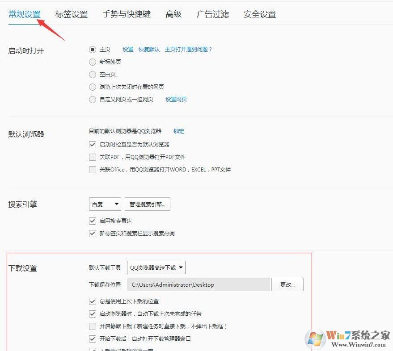The height and width of the screenshot is (351, 393).
Task: Enable 开启静默下载 option
Action: 93,326
